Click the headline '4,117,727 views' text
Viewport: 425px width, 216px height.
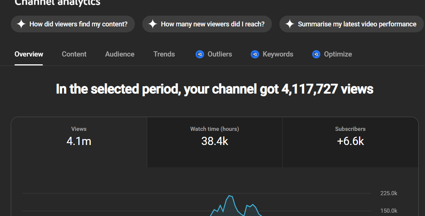pos(327,89)
